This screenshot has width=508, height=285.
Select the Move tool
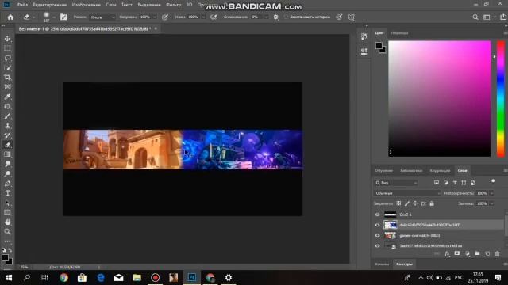(x=7, y=39)
